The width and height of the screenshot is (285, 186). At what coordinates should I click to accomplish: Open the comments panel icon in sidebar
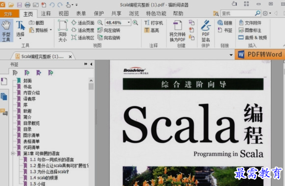pyautogui.click(x=4, y=112)
